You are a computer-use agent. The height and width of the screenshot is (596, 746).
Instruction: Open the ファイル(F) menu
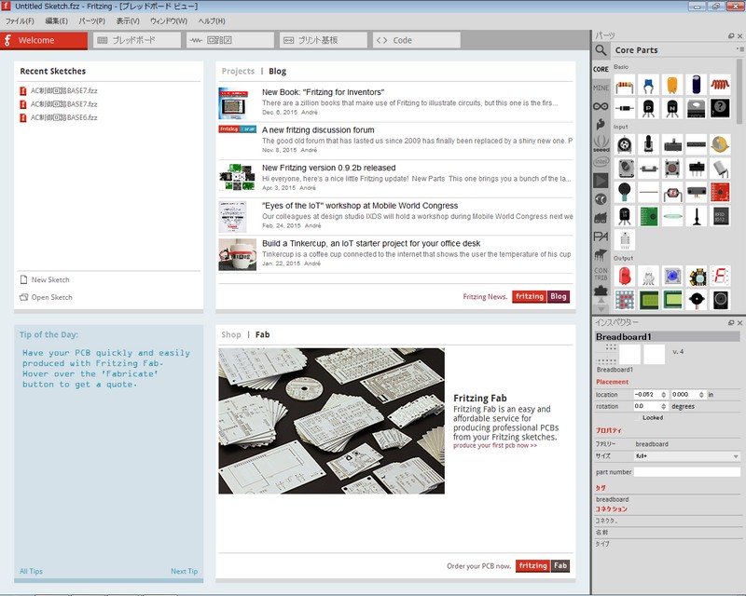20,20
